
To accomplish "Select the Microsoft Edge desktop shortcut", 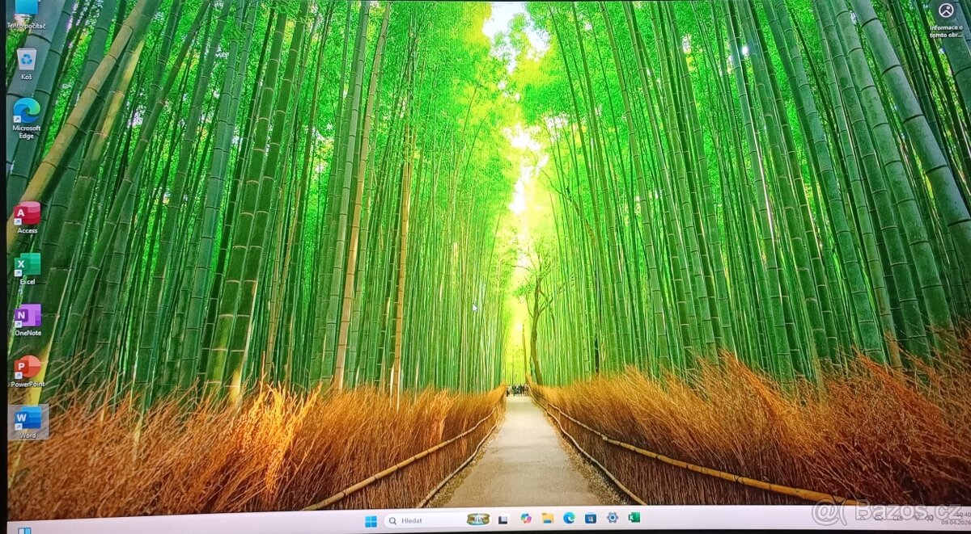I will point(27,112).
